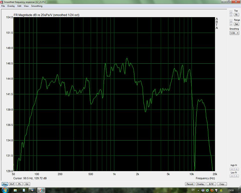Click the 129.0 axis label
This screenshot has height=193, width=241.
[x=9, y=171]
